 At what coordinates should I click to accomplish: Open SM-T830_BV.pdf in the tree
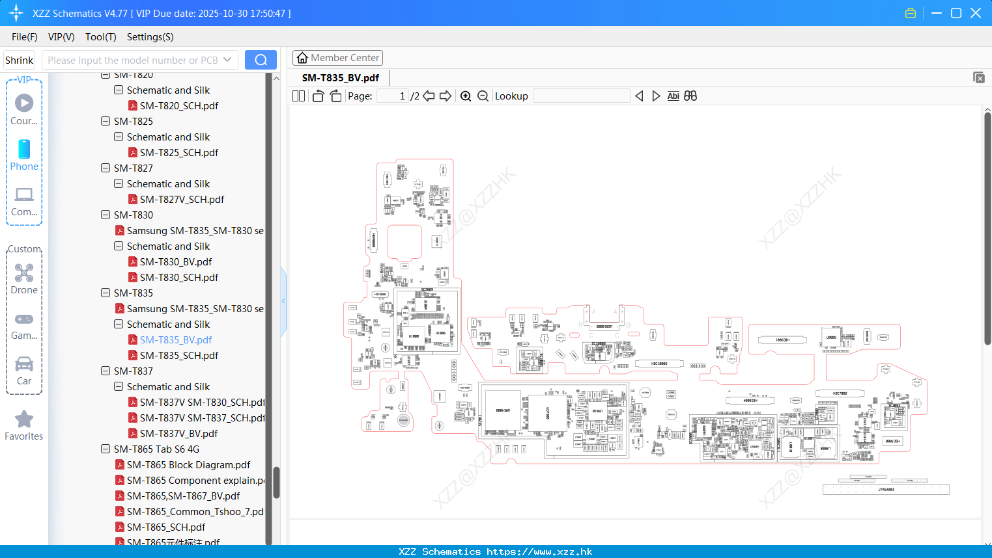tap(176, 261)
